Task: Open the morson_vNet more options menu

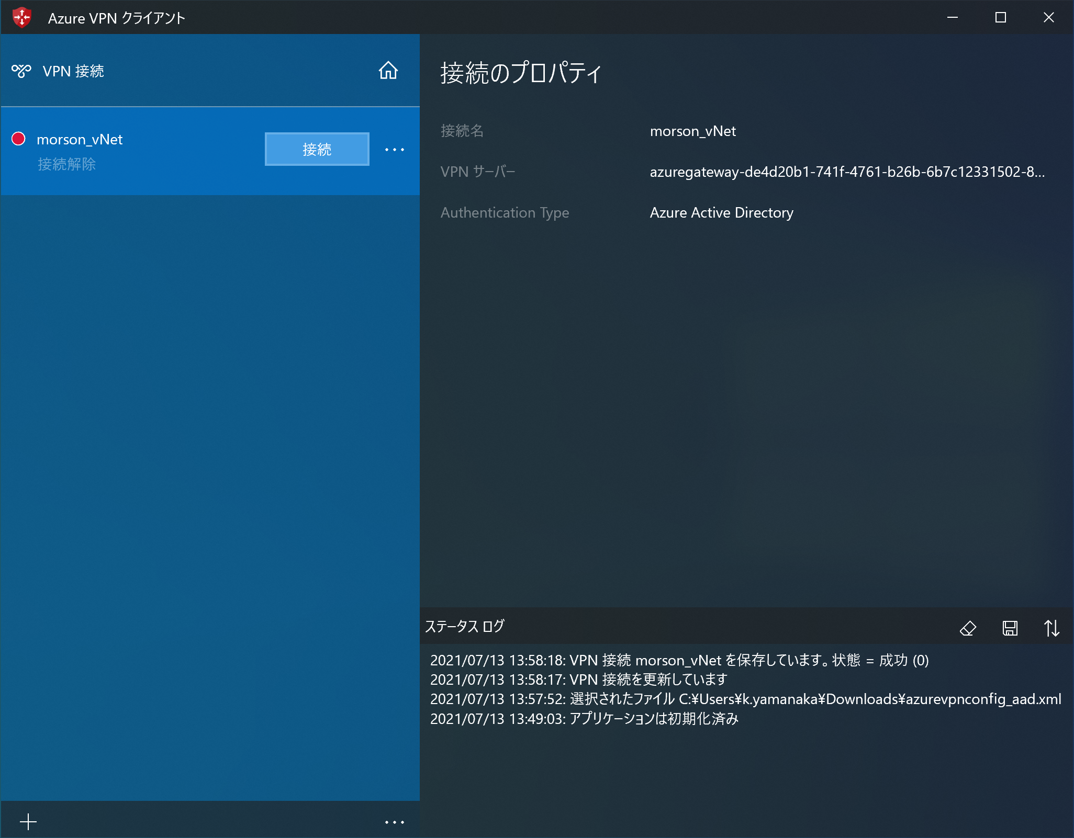Action: pyautogui.click(x=394, y=150)
